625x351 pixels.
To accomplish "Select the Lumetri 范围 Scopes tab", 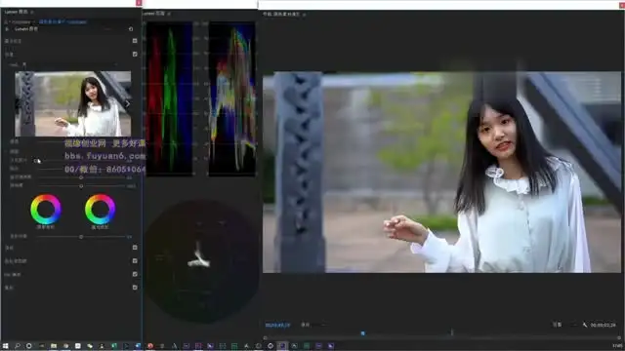I will tap(154, 14).
